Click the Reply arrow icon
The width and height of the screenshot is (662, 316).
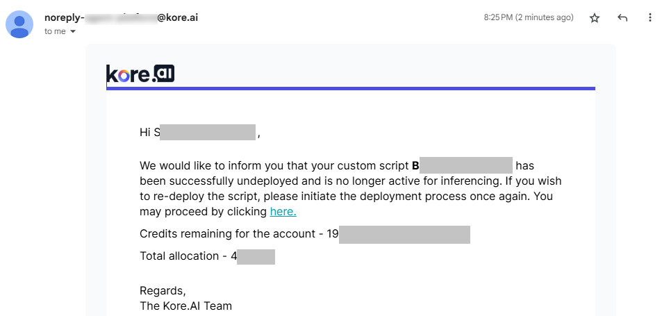tap(622, 18)
